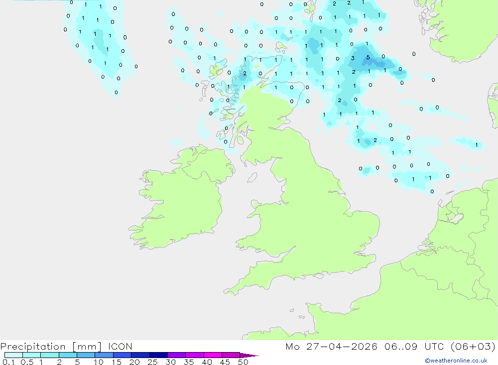The image size is (498, 365).
Task: Click the legend swatch between 1 and 2
Action: [x=50, y=355]
